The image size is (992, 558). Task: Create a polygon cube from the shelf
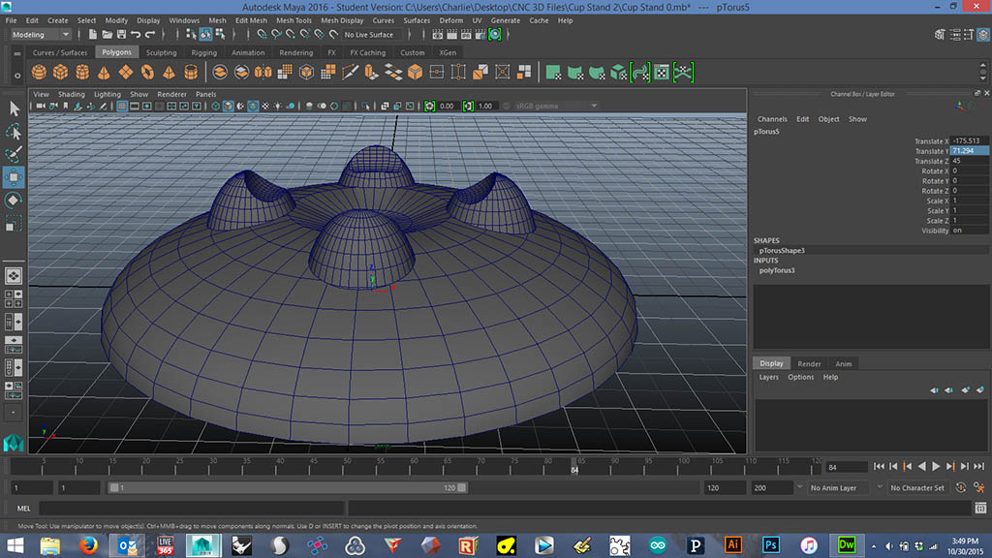61,73
